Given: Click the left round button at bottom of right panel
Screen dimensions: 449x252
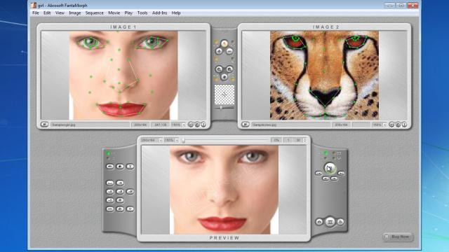Looking at the screenshot, I should tap(319, 222).
